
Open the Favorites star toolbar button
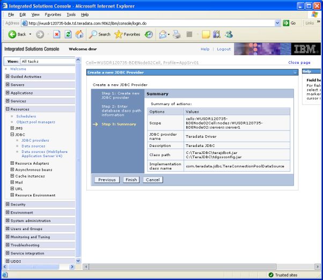pos(127,34)
